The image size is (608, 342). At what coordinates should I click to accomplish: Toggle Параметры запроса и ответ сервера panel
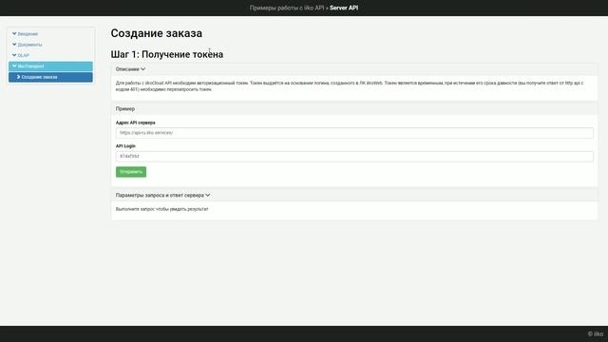point(162,196)
